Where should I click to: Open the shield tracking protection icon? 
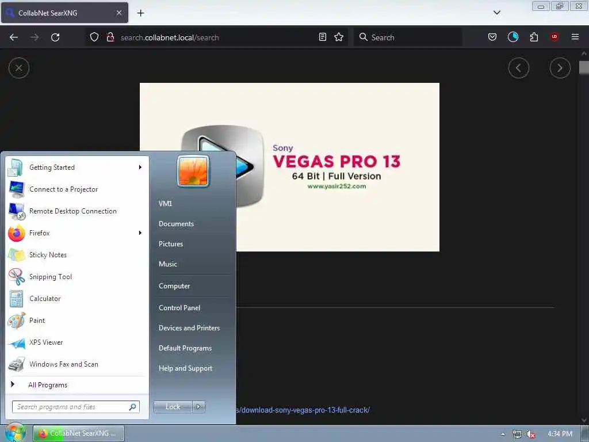pyautogui.click(x=94, y=37)
